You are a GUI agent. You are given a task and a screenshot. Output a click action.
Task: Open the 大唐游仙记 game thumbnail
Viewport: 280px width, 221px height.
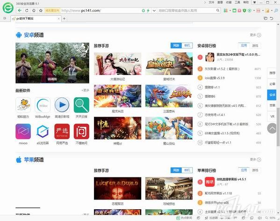(117, 64)
